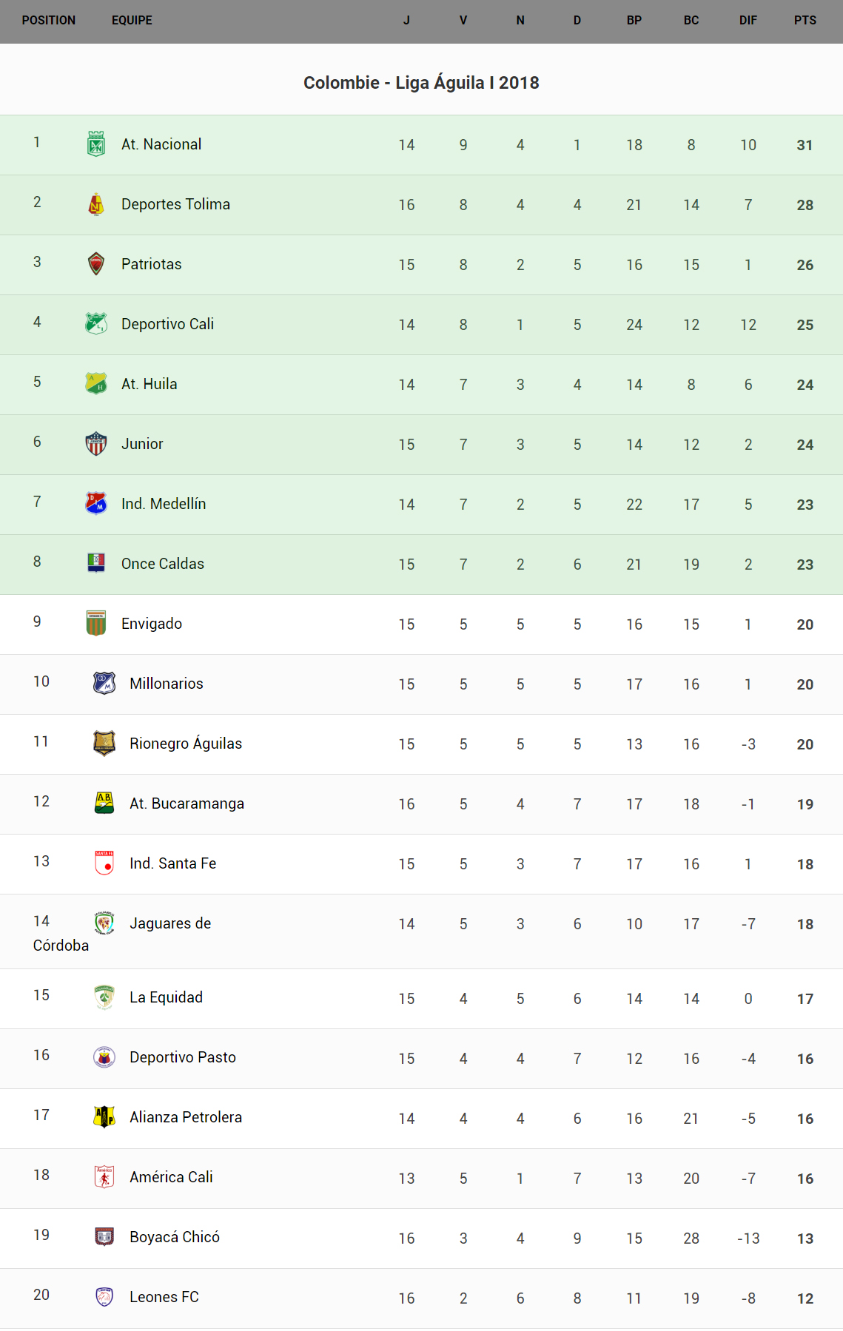The height and width of the screenshot is (1331, 843).
Task: Click the At. Nacional club crest
Action: tap(96, 144)
